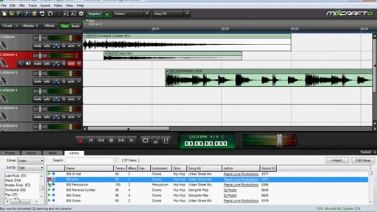Toggle loop mode in transport bar

[145, 140]
